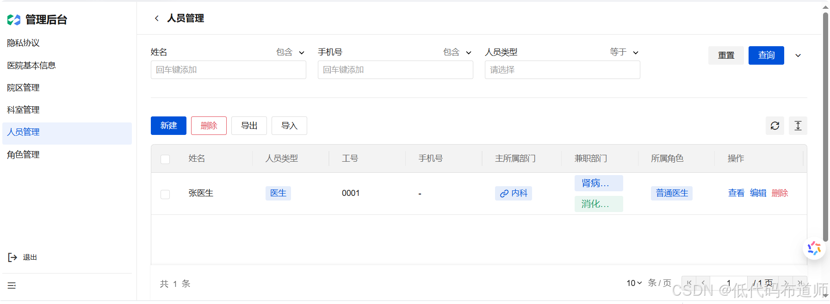Click the 肾病… part-time department tag
Screen dimensions: 830x304
[x=599, y=183]
